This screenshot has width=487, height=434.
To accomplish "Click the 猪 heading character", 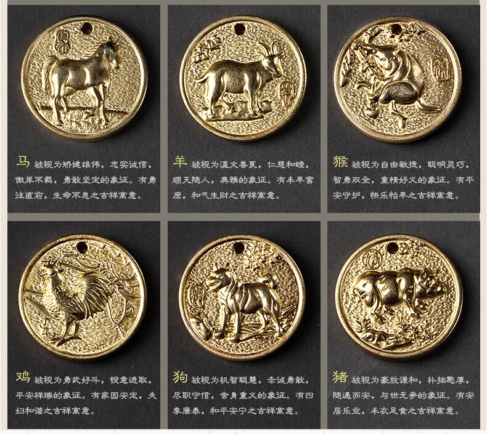I will pyautogui.click(x=340, y=377).
